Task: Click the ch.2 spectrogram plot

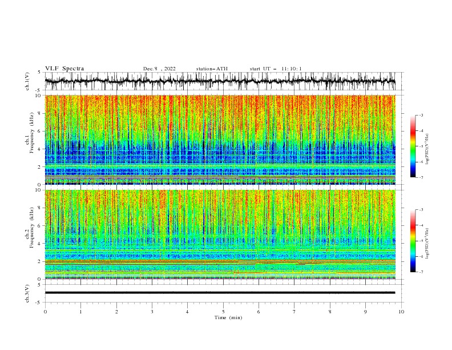Action: coord(220,234)
